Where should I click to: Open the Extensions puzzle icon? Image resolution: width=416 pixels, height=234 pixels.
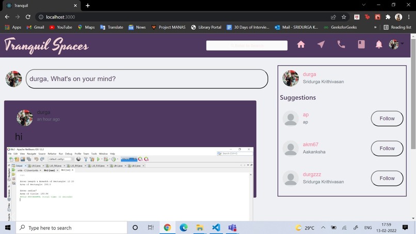pos(388,17)
